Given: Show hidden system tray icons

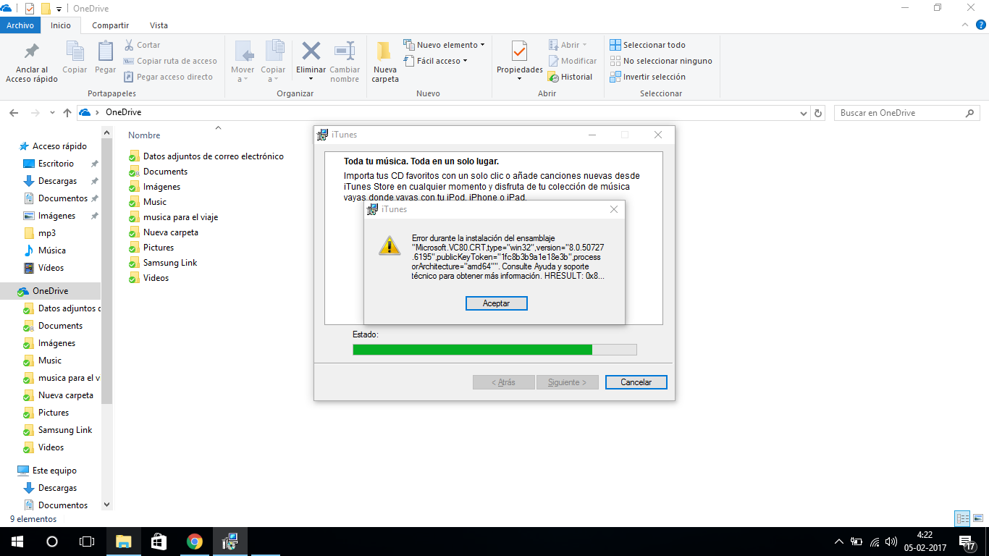Looking at the screenshot, I should (839, 542).
